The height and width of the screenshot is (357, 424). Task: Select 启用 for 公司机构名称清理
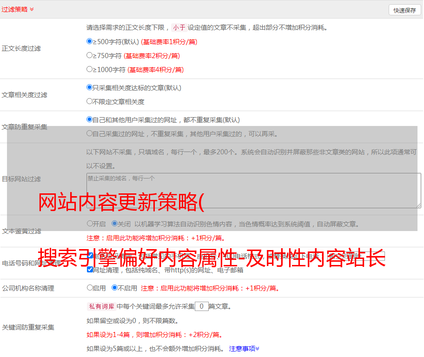pos(90,287)
